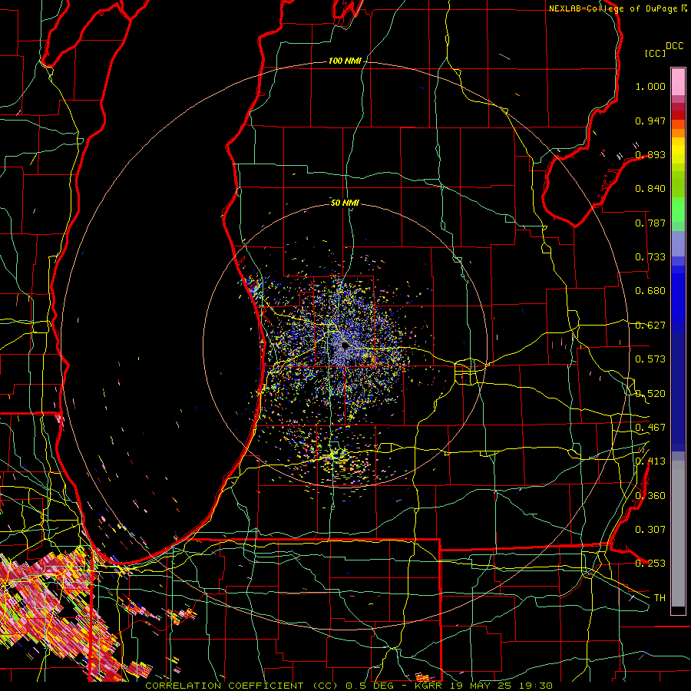Click the 0.360 scale value
691x691 pixels.
[x=650, y=496]
